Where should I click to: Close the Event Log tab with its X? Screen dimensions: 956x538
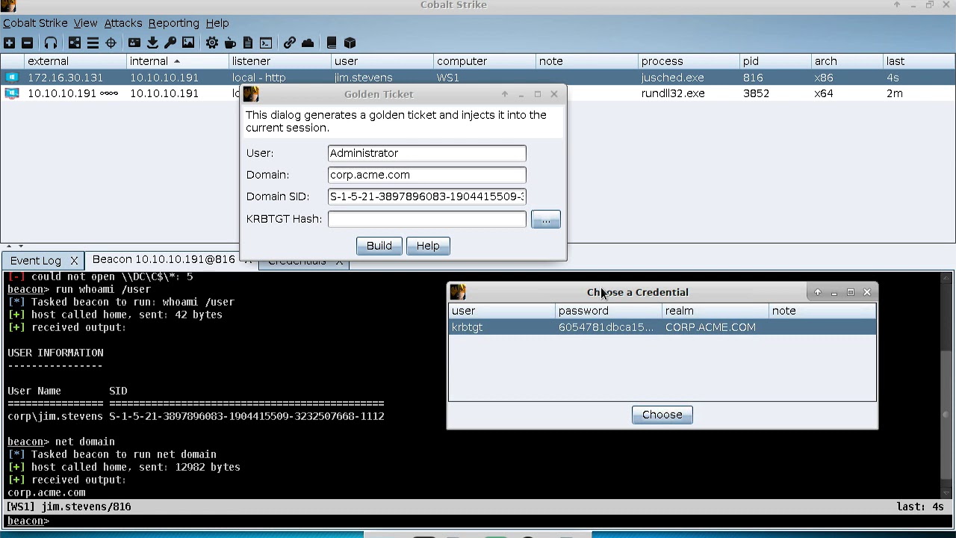click(x=74, y=260)
